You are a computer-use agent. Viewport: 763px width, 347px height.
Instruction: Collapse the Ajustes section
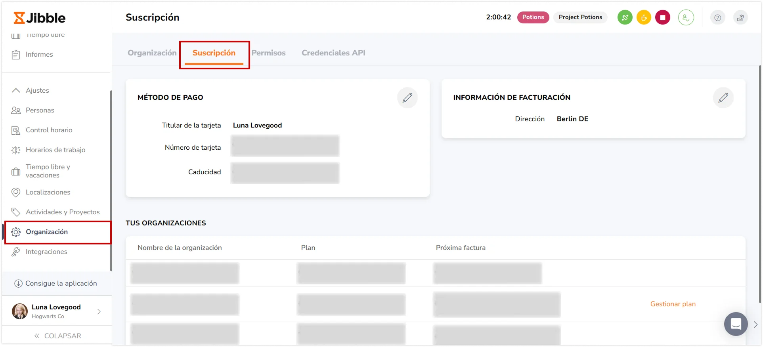click(x=16, y=90)
